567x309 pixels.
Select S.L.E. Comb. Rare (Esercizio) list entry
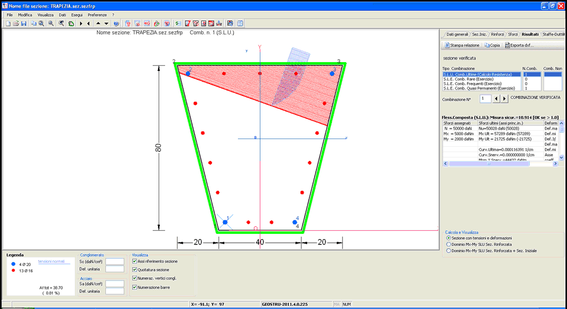(469, 79)
